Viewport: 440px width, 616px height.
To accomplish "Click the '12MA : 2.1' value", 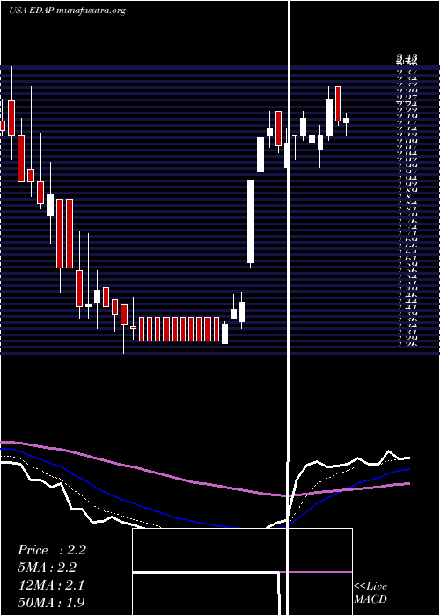I will click(x=51, y=585).
